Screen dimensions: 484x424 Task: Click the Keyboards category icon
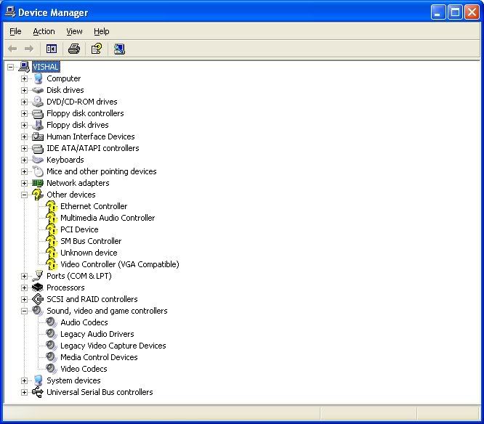(38, 160)
